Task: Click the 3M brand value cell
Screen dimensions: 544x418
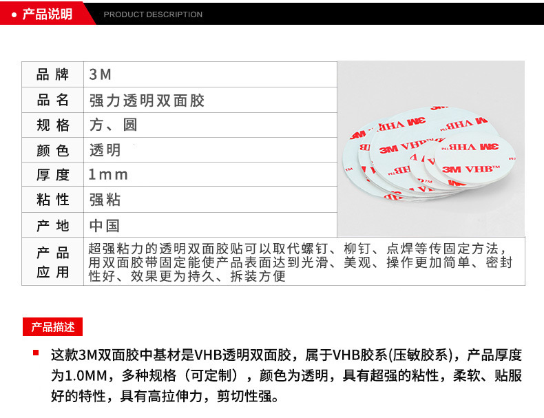Action: [x=101, y=74]
